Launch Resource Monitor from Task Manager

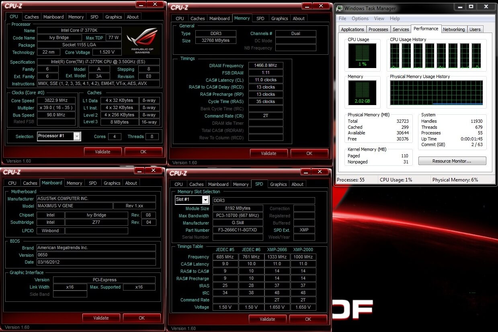[452, 161]
